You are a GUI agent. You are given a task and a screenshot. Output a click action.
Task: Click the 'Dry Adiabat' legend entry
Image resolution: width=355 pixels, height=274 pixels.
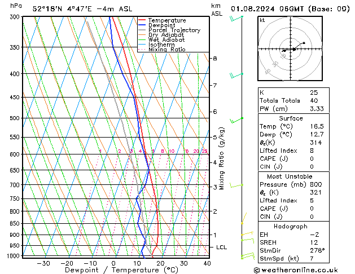tap(166, 35)
